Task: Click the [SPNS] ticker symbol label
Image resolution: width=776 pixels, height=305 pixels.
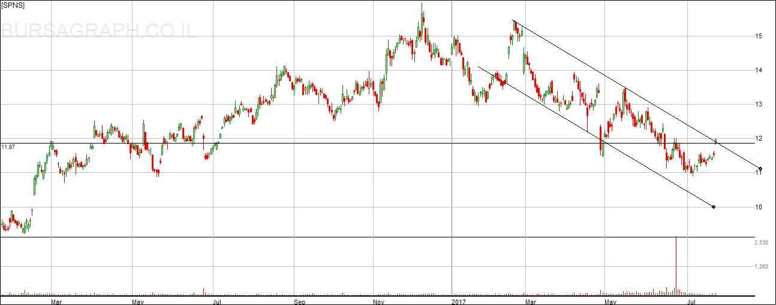Action: tap(13, 5)
